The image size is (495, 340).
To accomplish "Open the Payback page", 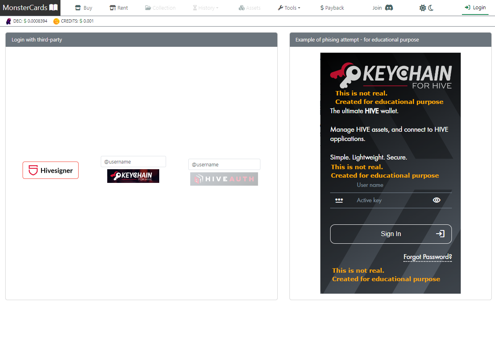I will click(332, 8).
